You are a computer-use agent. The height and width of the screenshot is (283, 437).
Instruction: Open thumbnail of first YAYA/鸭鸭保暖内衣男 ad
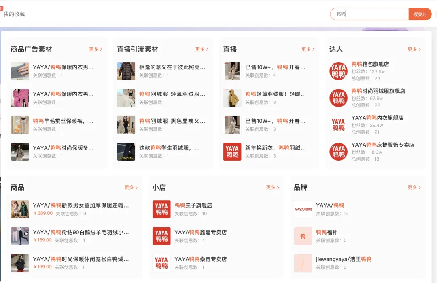pos(20,71)
